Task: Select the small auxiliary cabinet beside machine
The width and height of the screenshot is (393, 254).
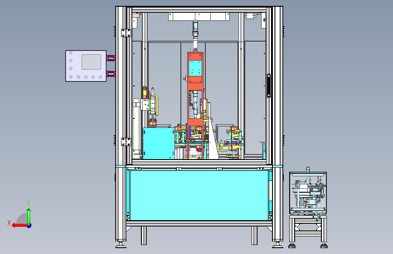Action: (x=308, y=193)
